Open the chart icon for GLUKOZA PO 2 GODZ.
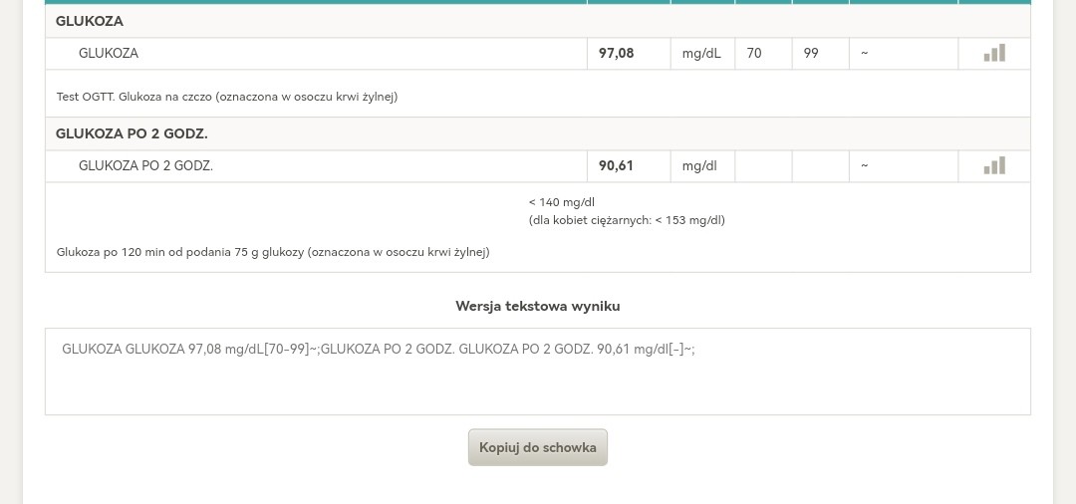 994,165
